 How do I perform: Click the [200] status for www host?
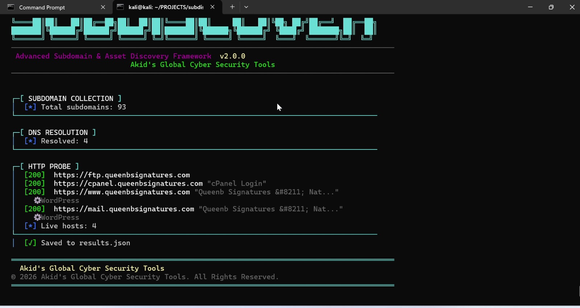click(35, 192)
